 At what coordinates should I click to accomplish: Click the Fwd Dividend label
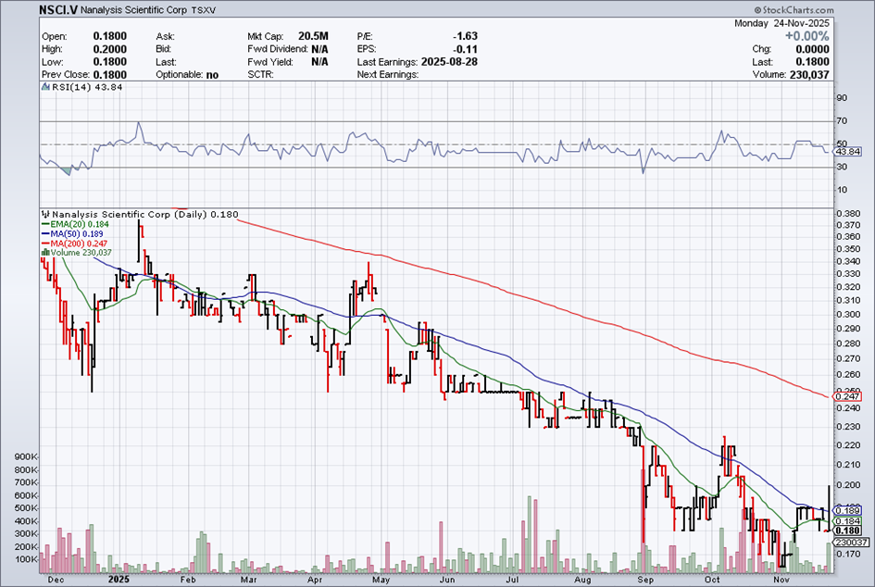tap(278, 49)
